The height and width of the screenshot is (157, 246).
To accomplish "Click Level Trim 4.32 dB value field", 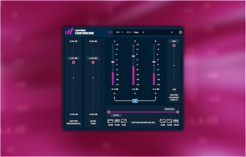I will point(93,58).
